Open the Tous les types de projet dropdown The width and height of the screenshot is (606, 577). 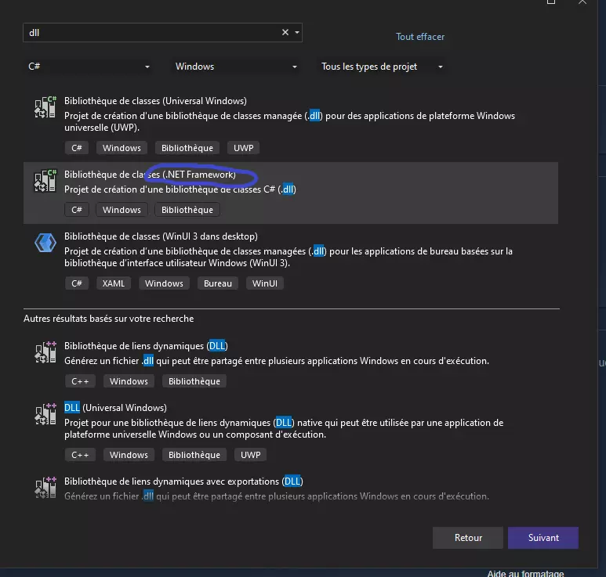[x=382, y=67]
